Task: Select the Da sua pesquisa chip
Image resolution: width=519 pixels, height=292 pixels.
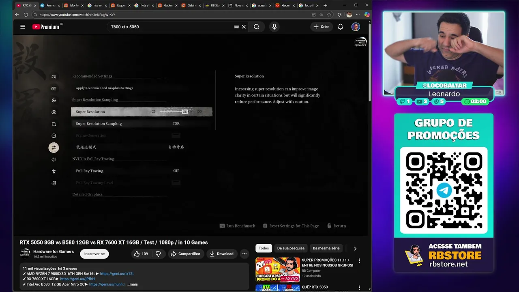Action: click(291, 248)
